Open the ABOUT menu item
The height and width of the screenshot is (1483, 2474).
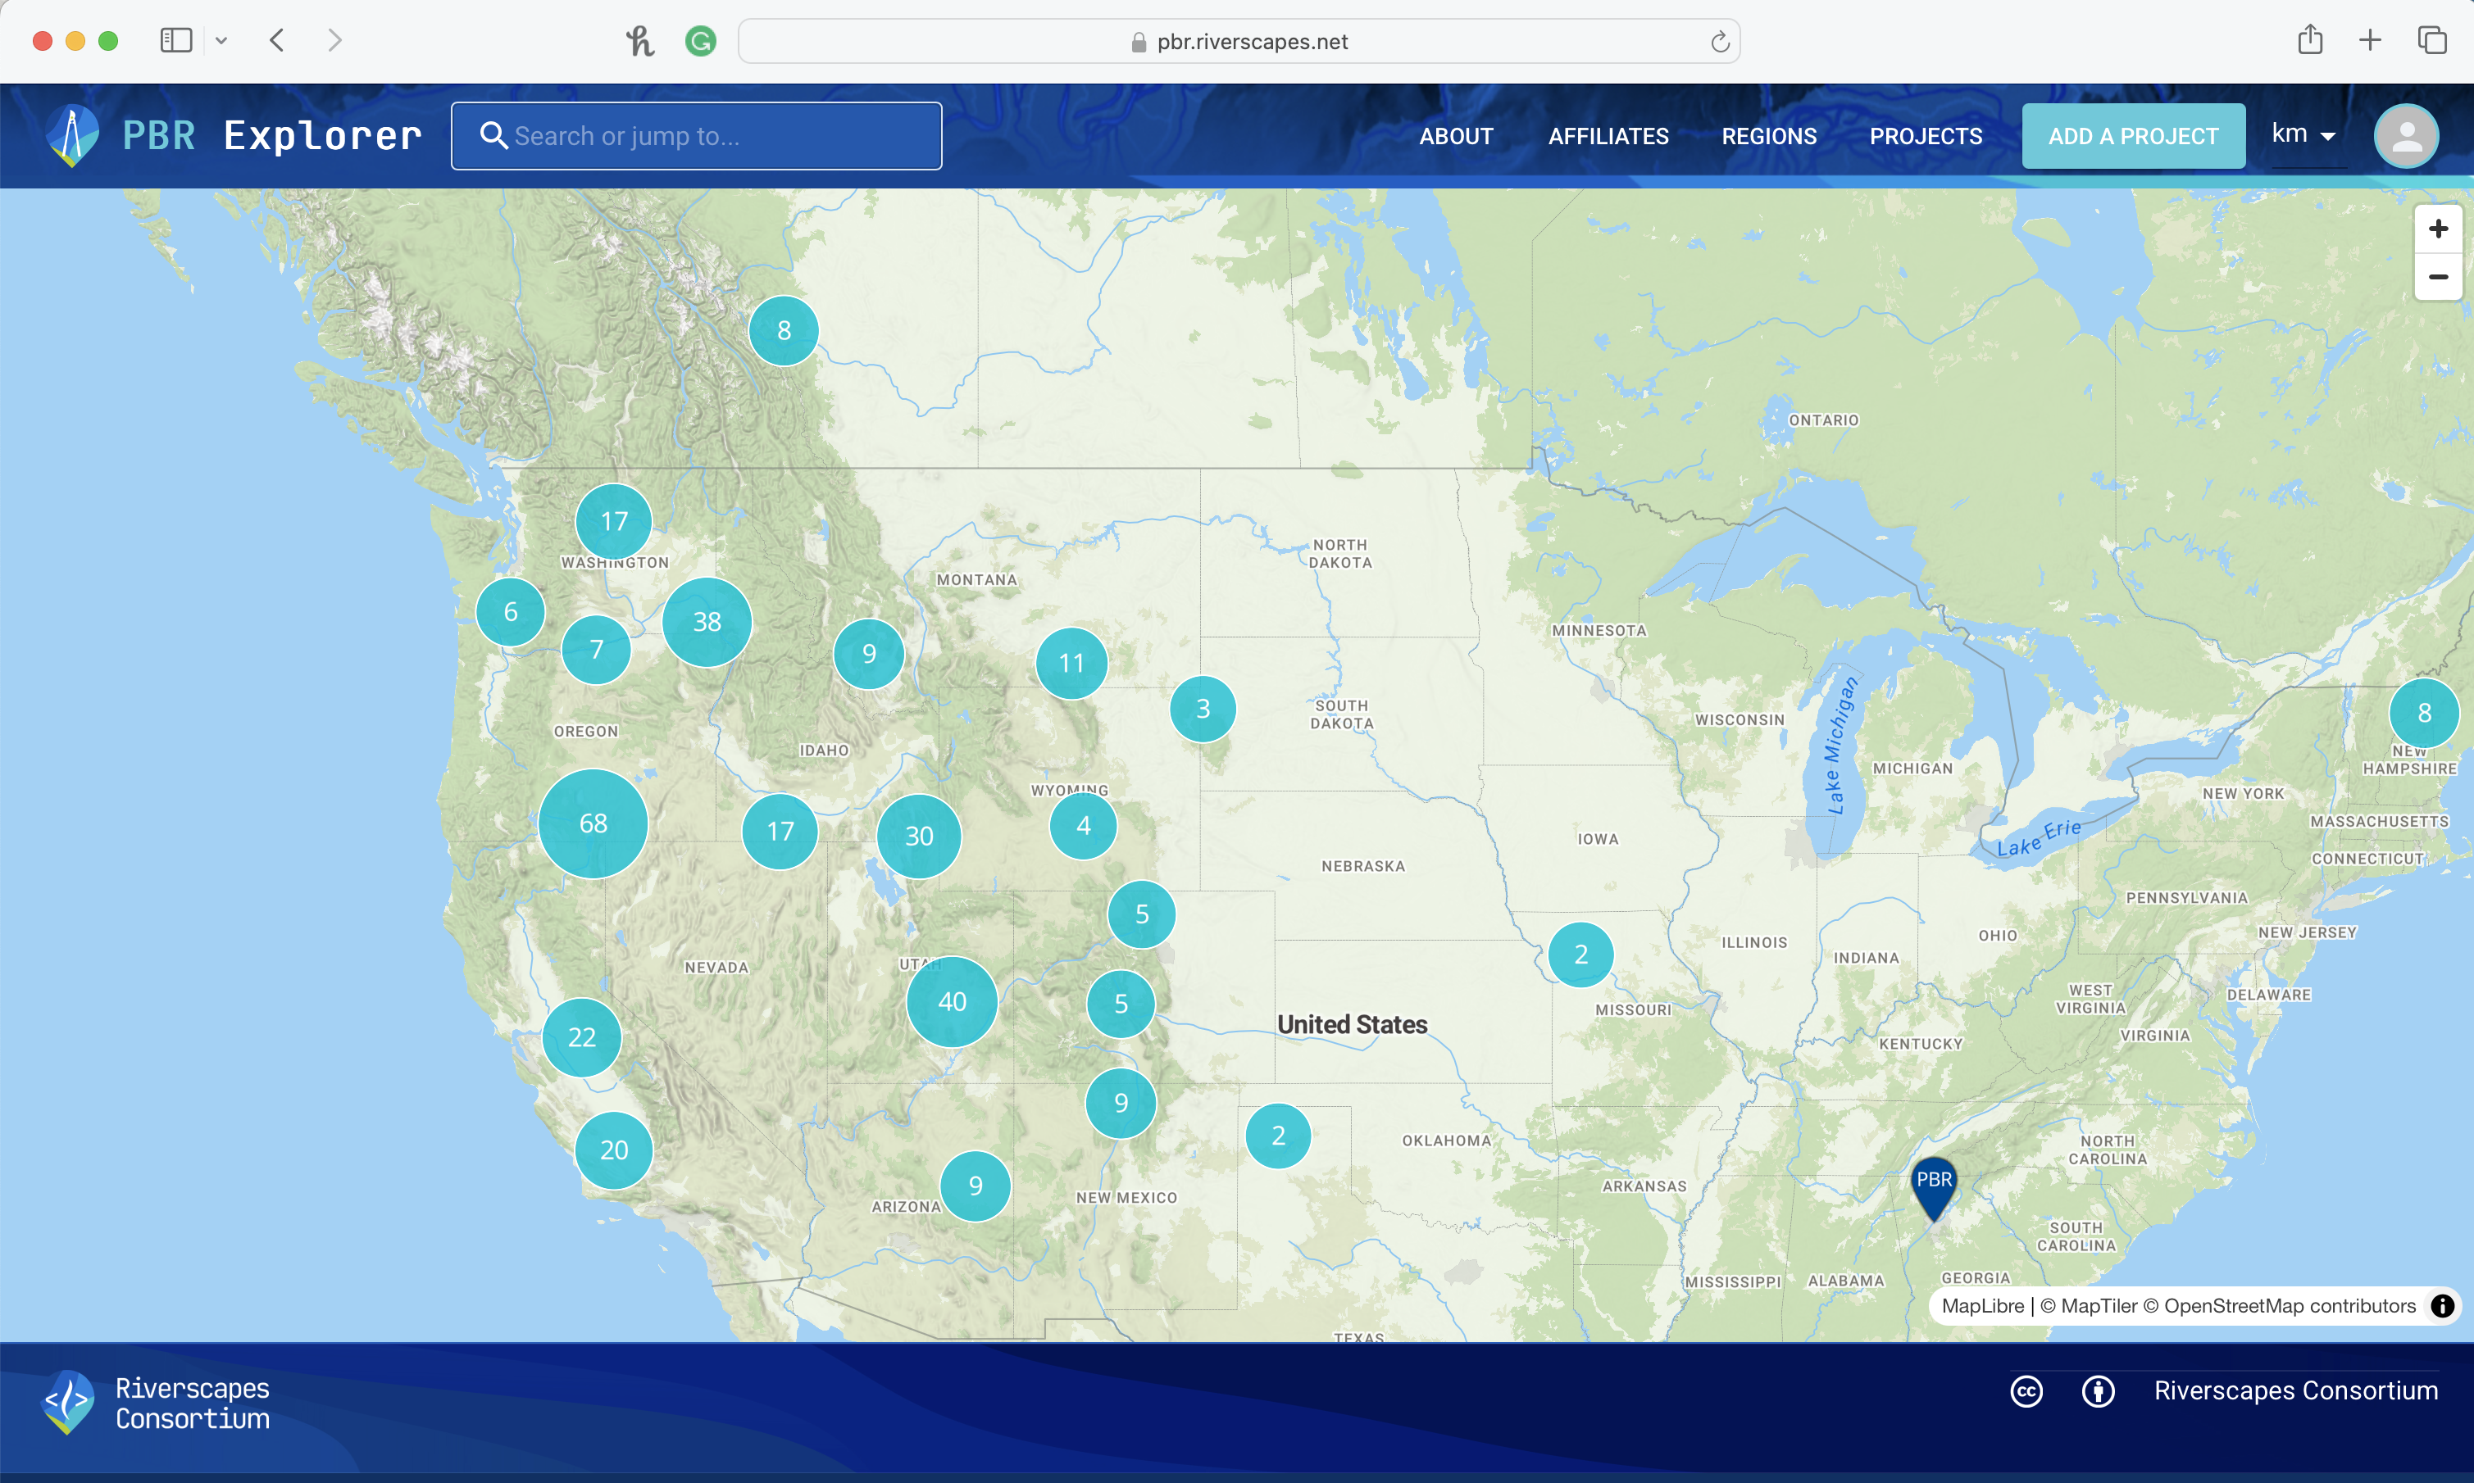click(1455, 136)
